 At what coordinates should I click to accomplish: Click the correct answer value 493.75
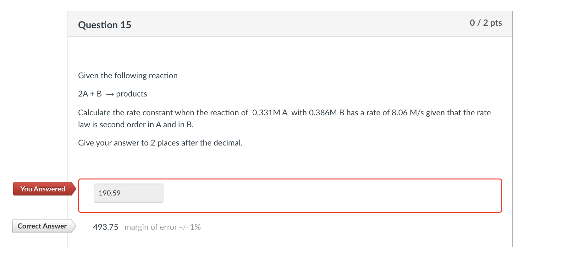point(106,227)
